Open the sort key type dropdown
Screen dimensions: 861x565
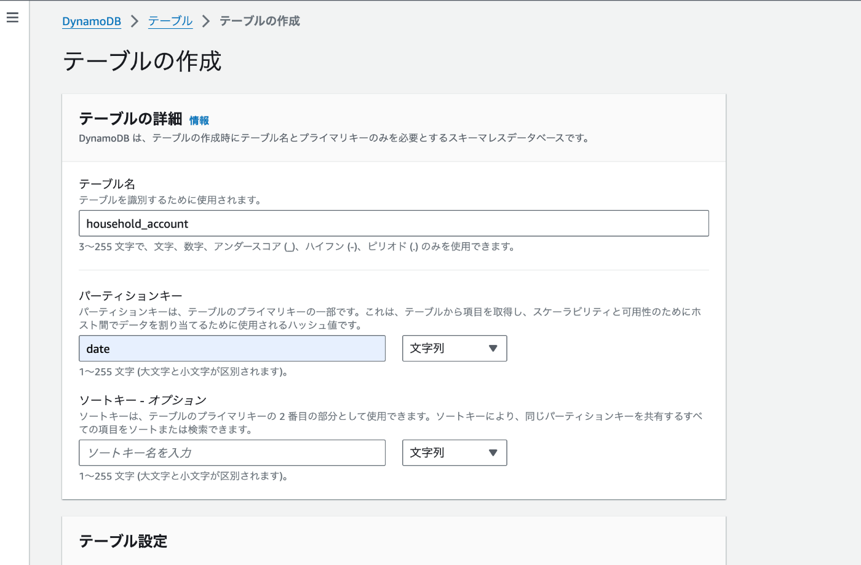tap(454, 453)
